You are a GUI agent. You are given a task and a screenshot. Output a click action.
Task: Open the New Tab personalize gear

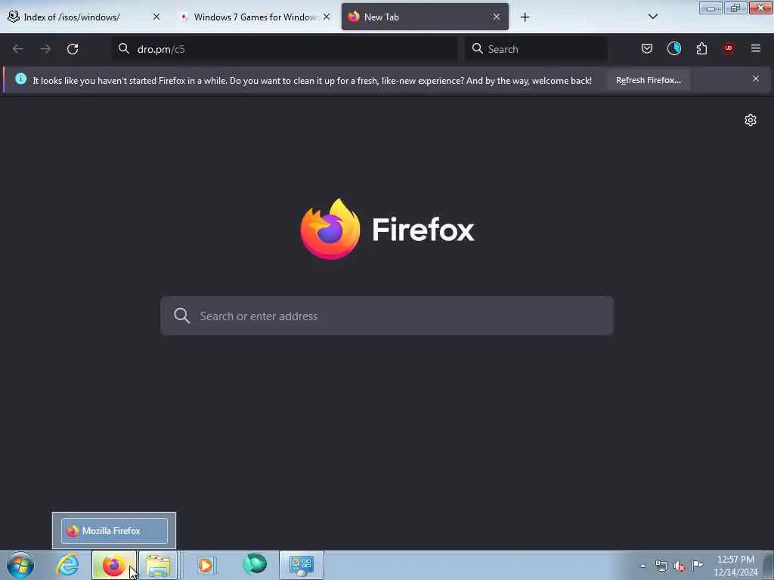click(x=751, y=120)
